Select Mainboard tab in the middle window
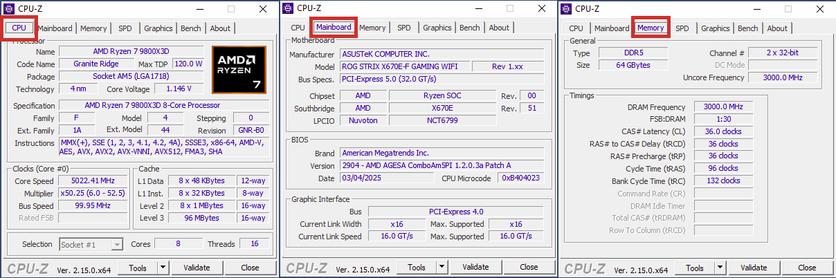Screen dimensions: 836x278 pyautogui.click(x=334, y=28)
